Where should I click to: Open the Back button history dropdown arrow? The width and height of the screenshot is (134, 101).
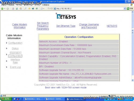5,9
